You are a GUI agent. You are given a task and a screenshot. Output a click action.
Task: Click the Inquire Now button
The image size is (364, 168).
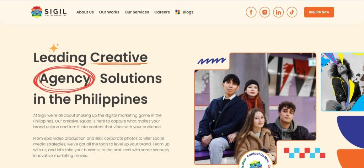click(x=319, y=12)
